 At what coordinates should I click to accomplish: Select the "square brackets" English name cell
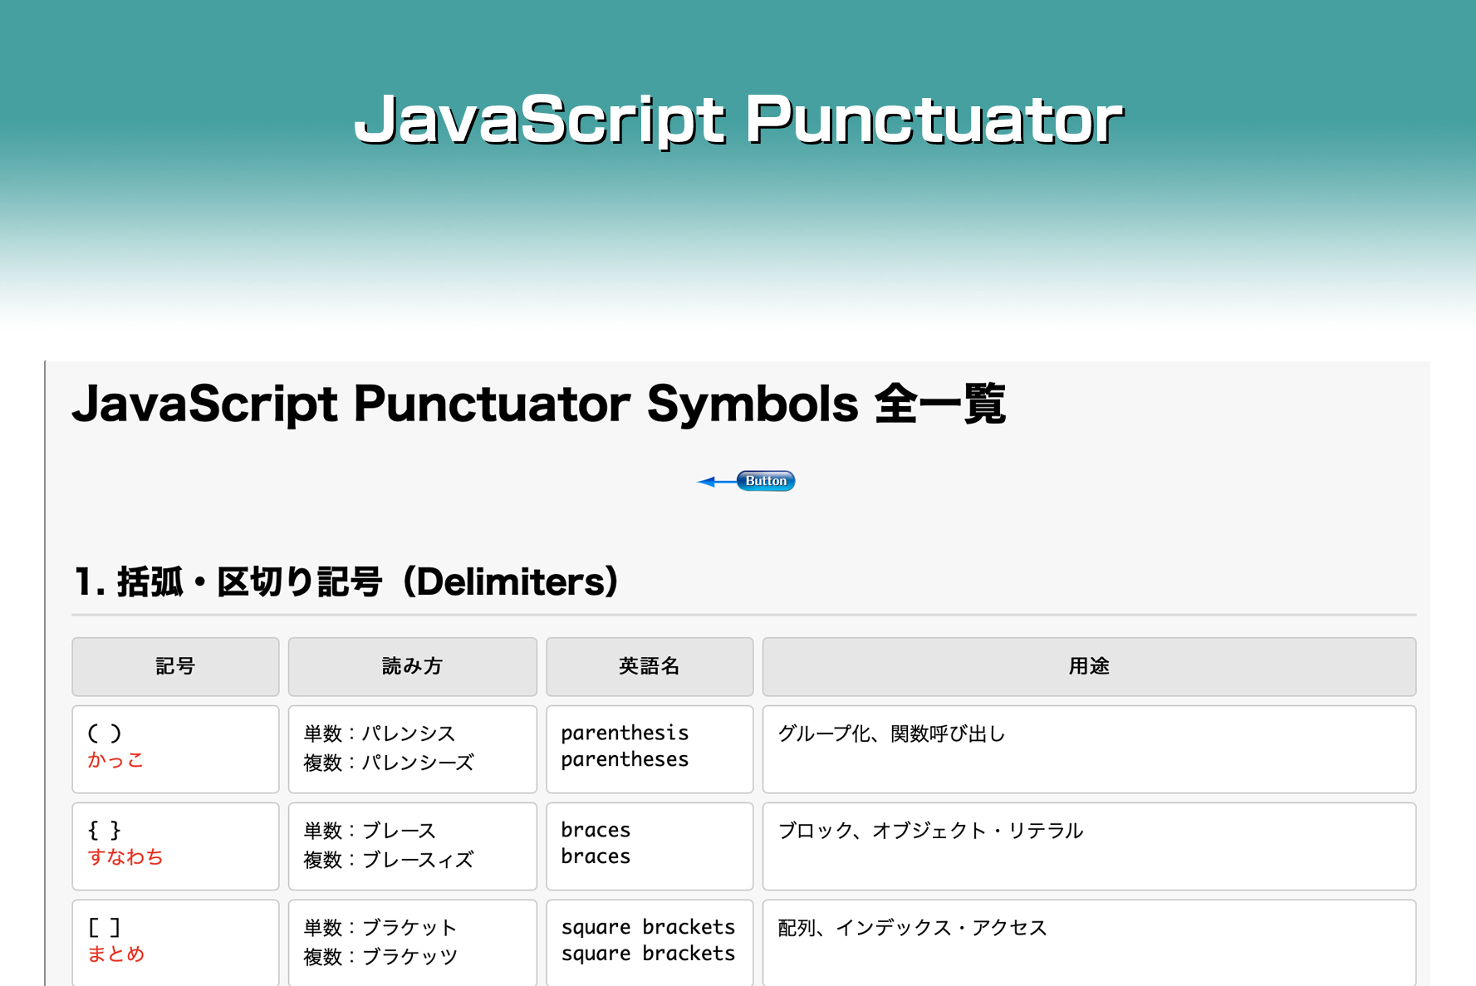pyautogui.click(x=649, y=941)
